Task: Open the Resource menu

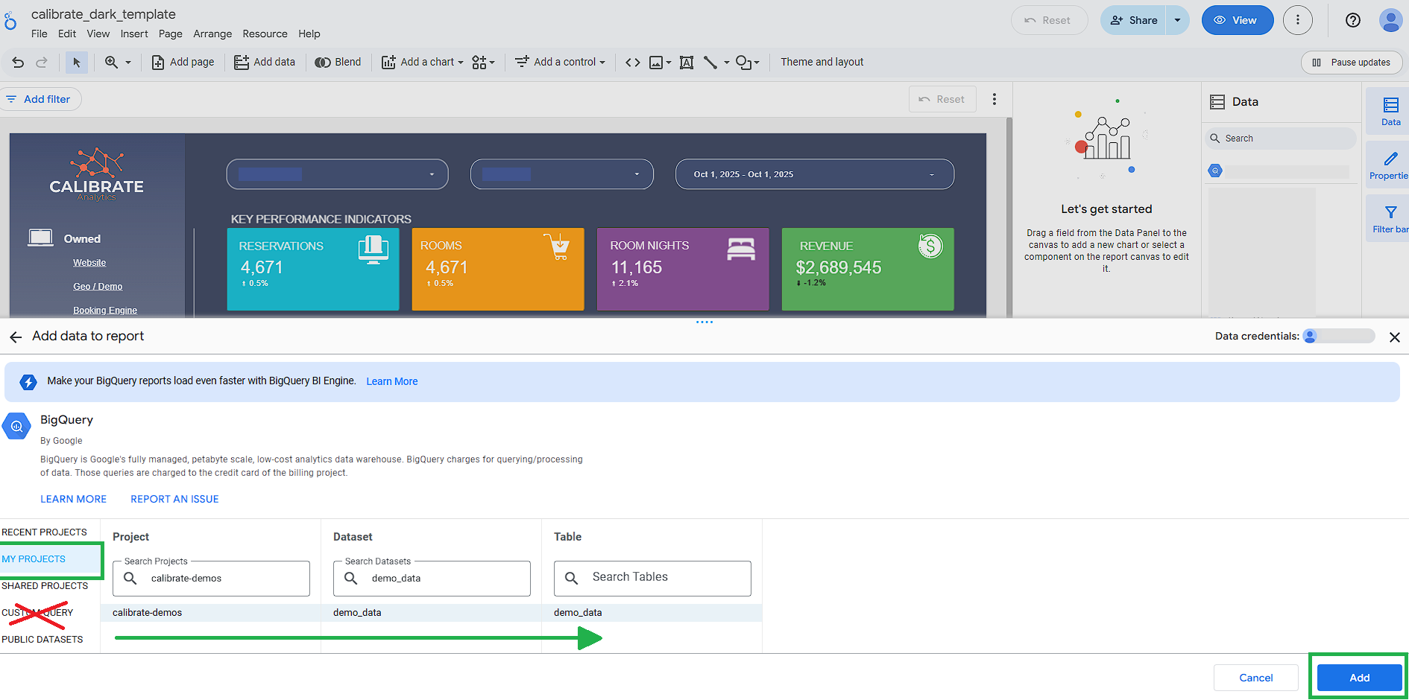Action: 265,34
